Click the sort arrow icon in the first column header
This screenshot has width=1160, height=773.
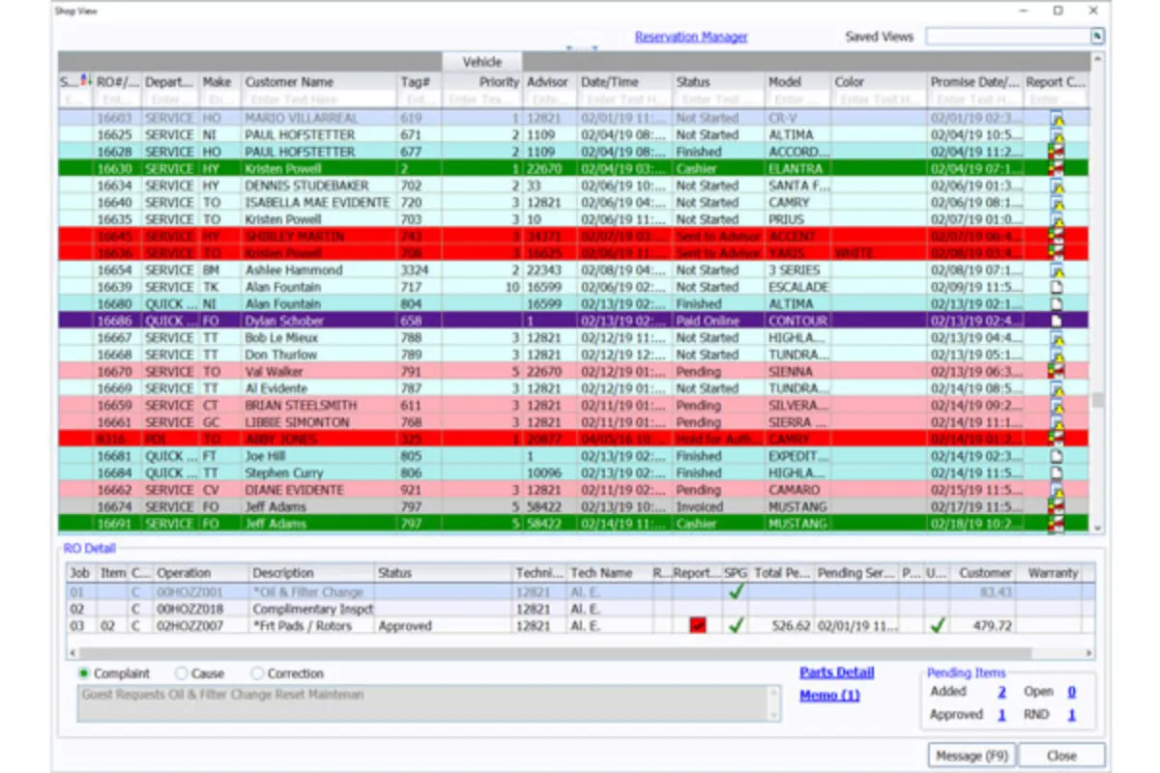pos(83,81)
